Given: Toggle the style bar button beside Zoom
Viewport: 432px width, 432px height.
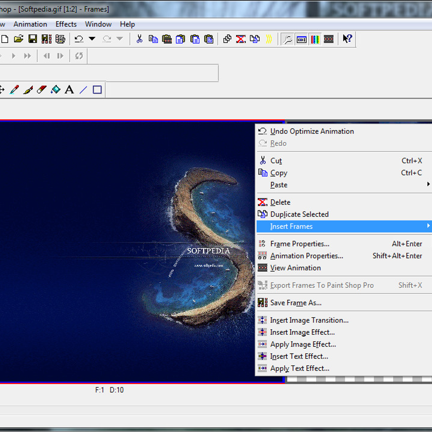Looking at the screenshot, I should [x=301, y=39].
